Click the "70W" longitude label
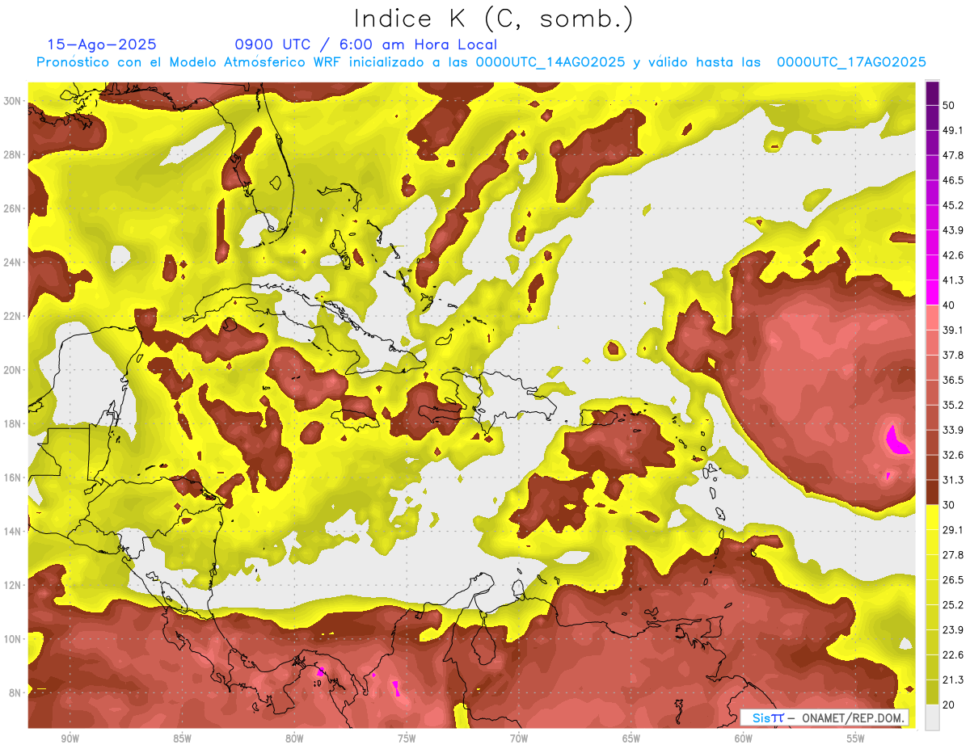 tap(519, 738)
